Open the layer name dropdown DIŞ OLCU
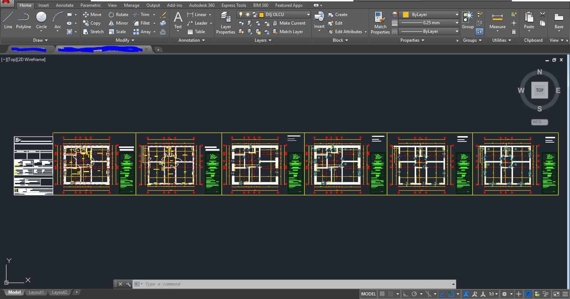Image resolution: width=570 pixels, height=299 pixels. coord(308,15)
